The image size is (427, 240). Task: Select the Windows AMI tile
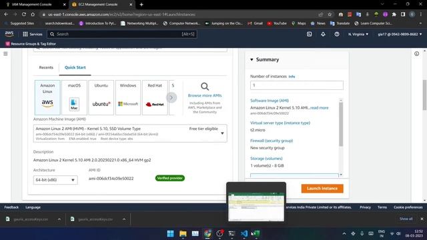[128, 97]
